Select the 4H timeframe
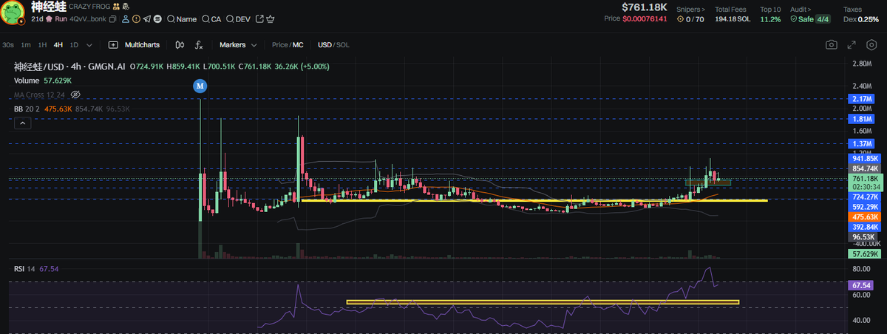Viewport: 887px width, 334px height. (58, 45)
